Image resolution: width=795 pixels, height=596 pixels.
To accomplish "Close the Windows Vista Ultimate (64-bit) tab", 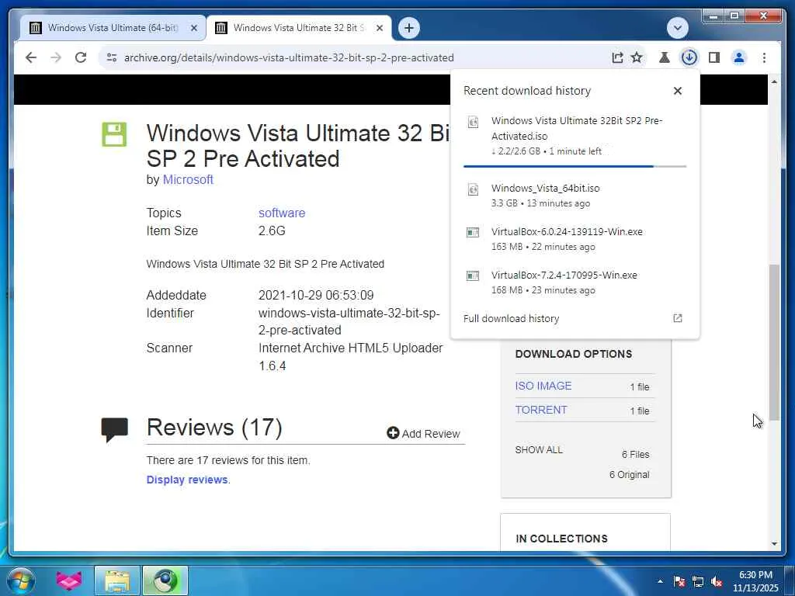I will click(193, 28).
